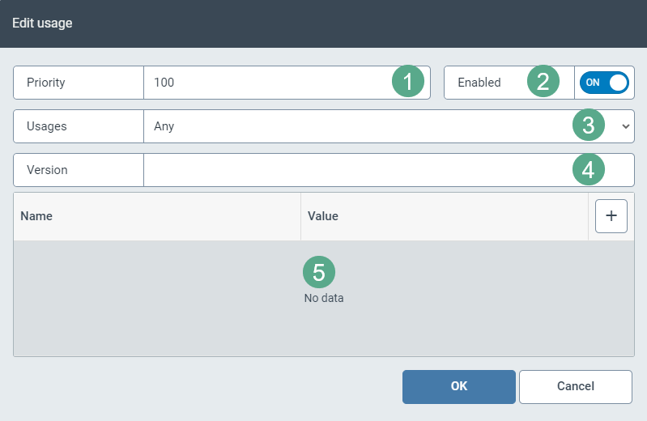Click the Priority field label

[x=46, y=83]
